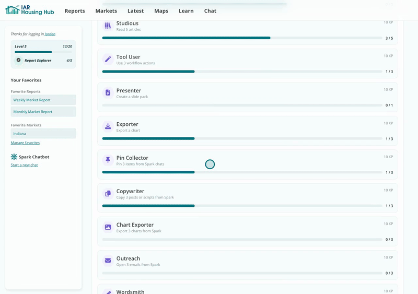Start a new chat with Spark
Screen dimensions: 418x294
[x=24, y=165]
